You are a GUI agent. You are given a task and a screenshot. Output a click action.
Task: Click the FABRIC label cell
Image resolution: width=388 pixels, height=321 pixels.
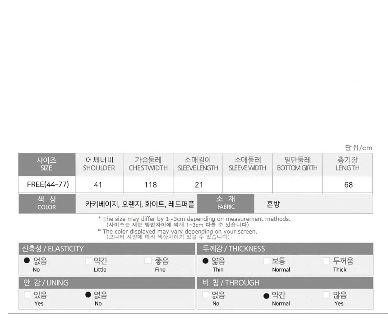[x=226, y=203]
